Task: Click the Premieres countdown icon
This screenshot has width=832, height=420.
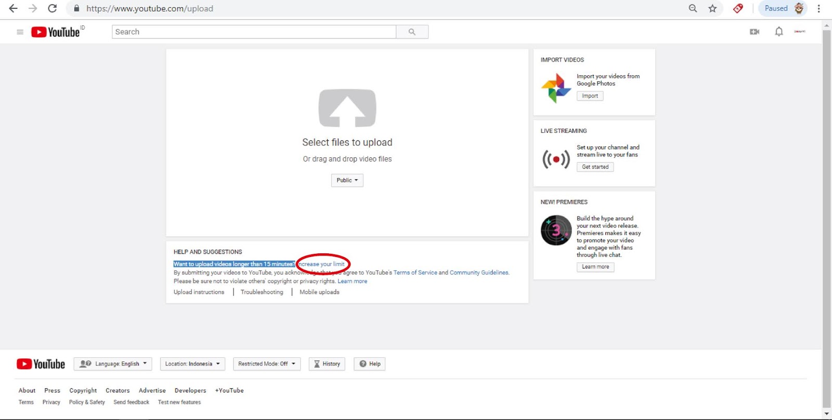Action: click(556, 230)
